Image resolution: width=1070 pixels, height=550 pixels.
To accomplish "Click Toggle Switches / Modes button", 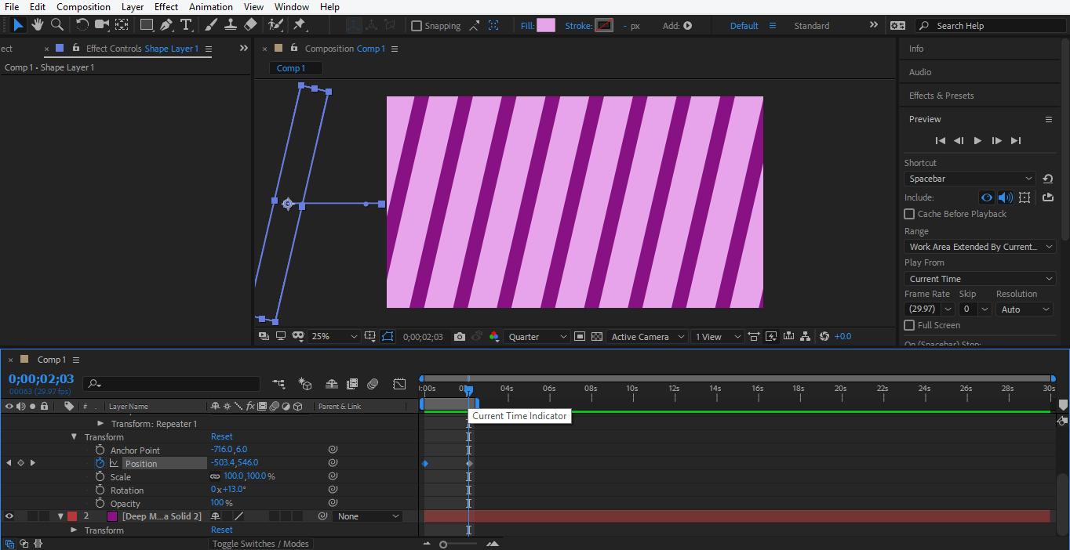I will tap(260, 544).
